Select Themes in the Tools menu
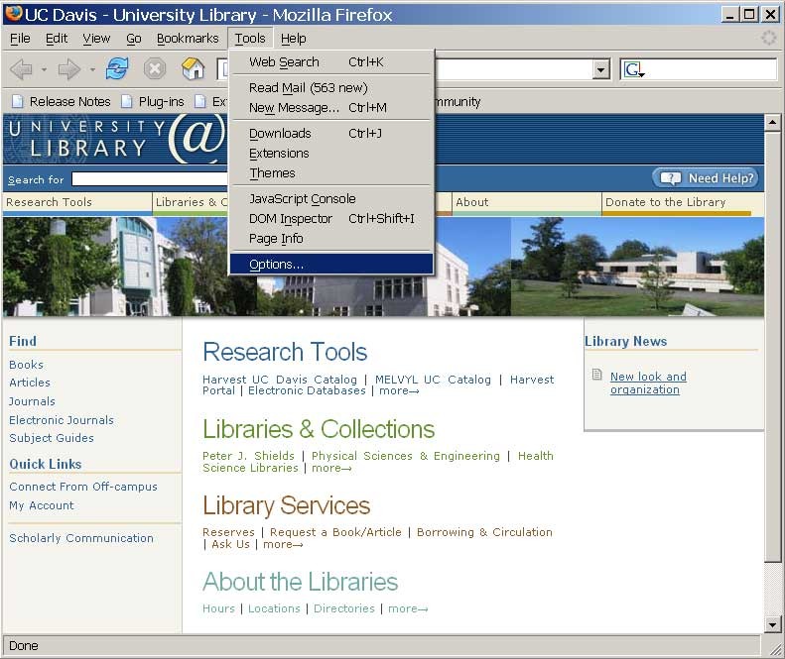785x659 pixels. tap(331, 173)
